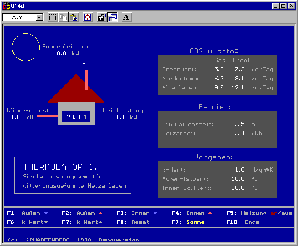298x246 pixels.
Task: Open the Auto font size dropdown arrow
Action: [39, 17]
